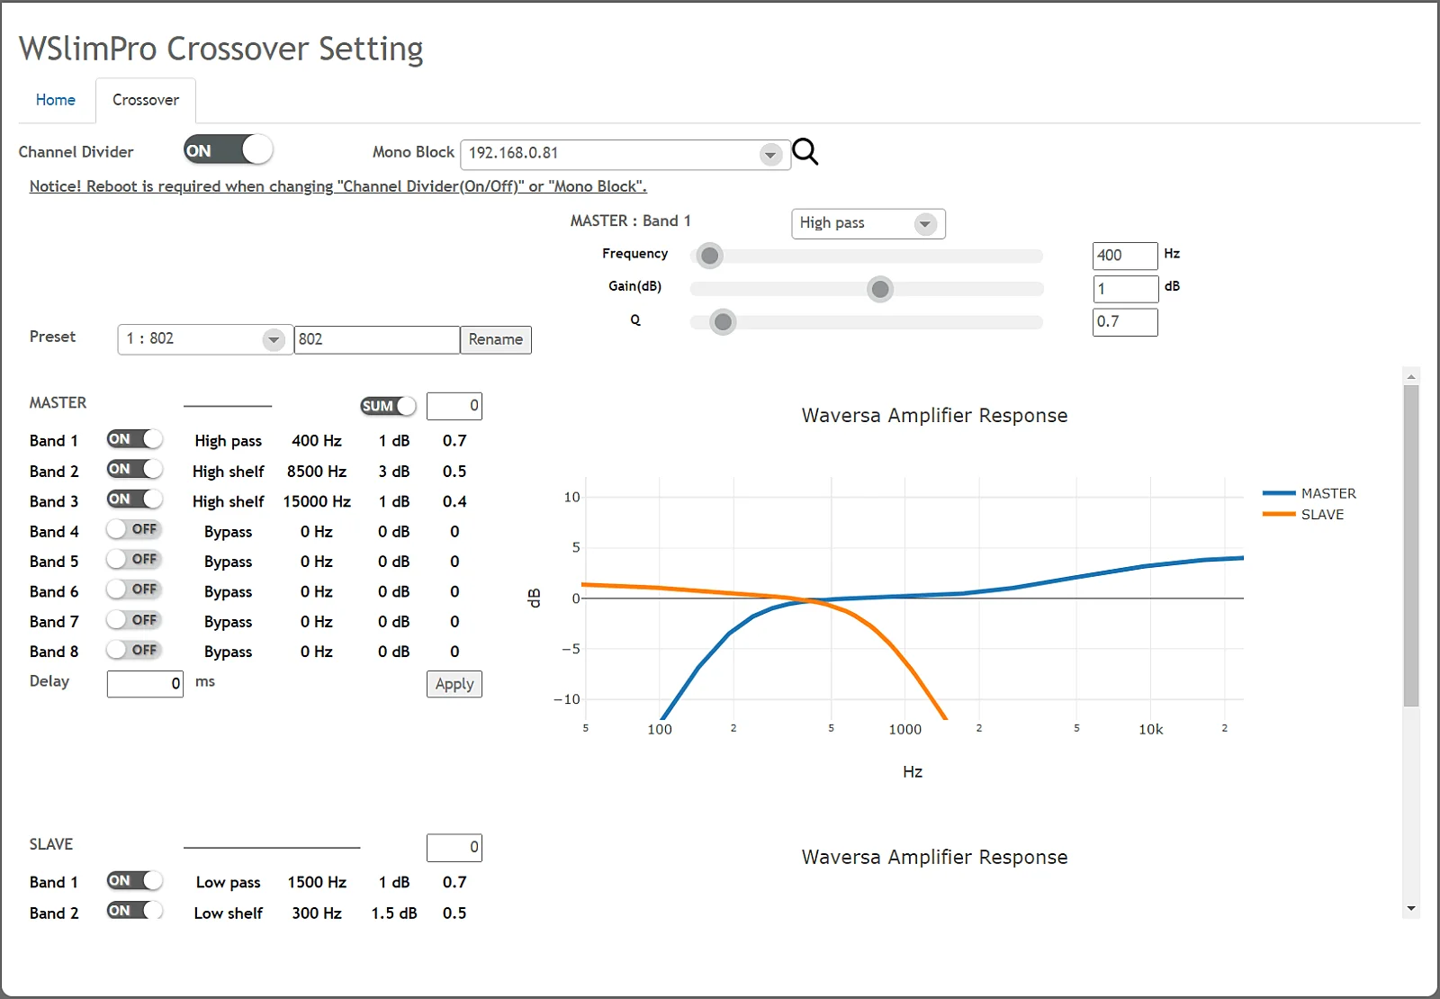1440x999 pixels.
Task: Turn off SLAVE Band 2 switch
Action: pos(134,911)
